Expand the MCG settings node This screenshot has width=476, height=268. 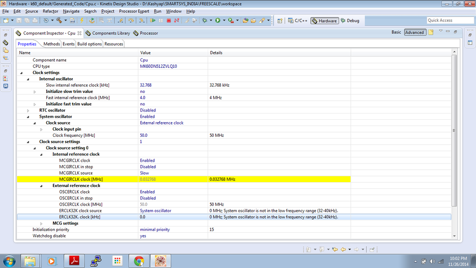(x=41, y=224)
